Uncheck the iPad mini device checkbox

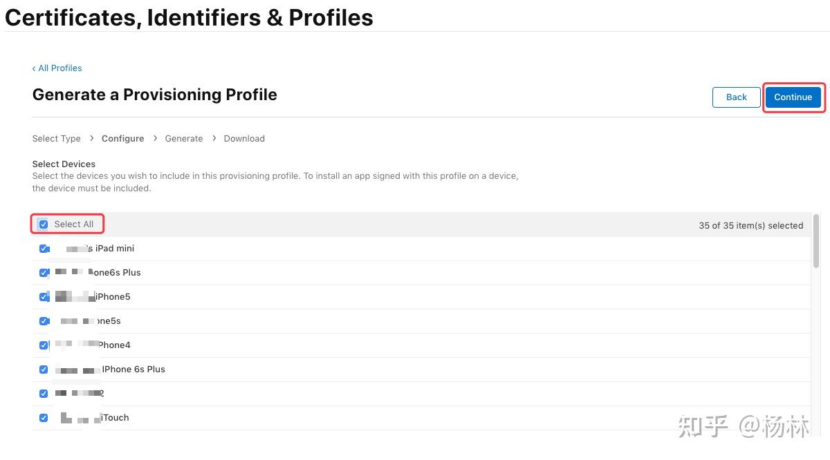pos(44,249)
